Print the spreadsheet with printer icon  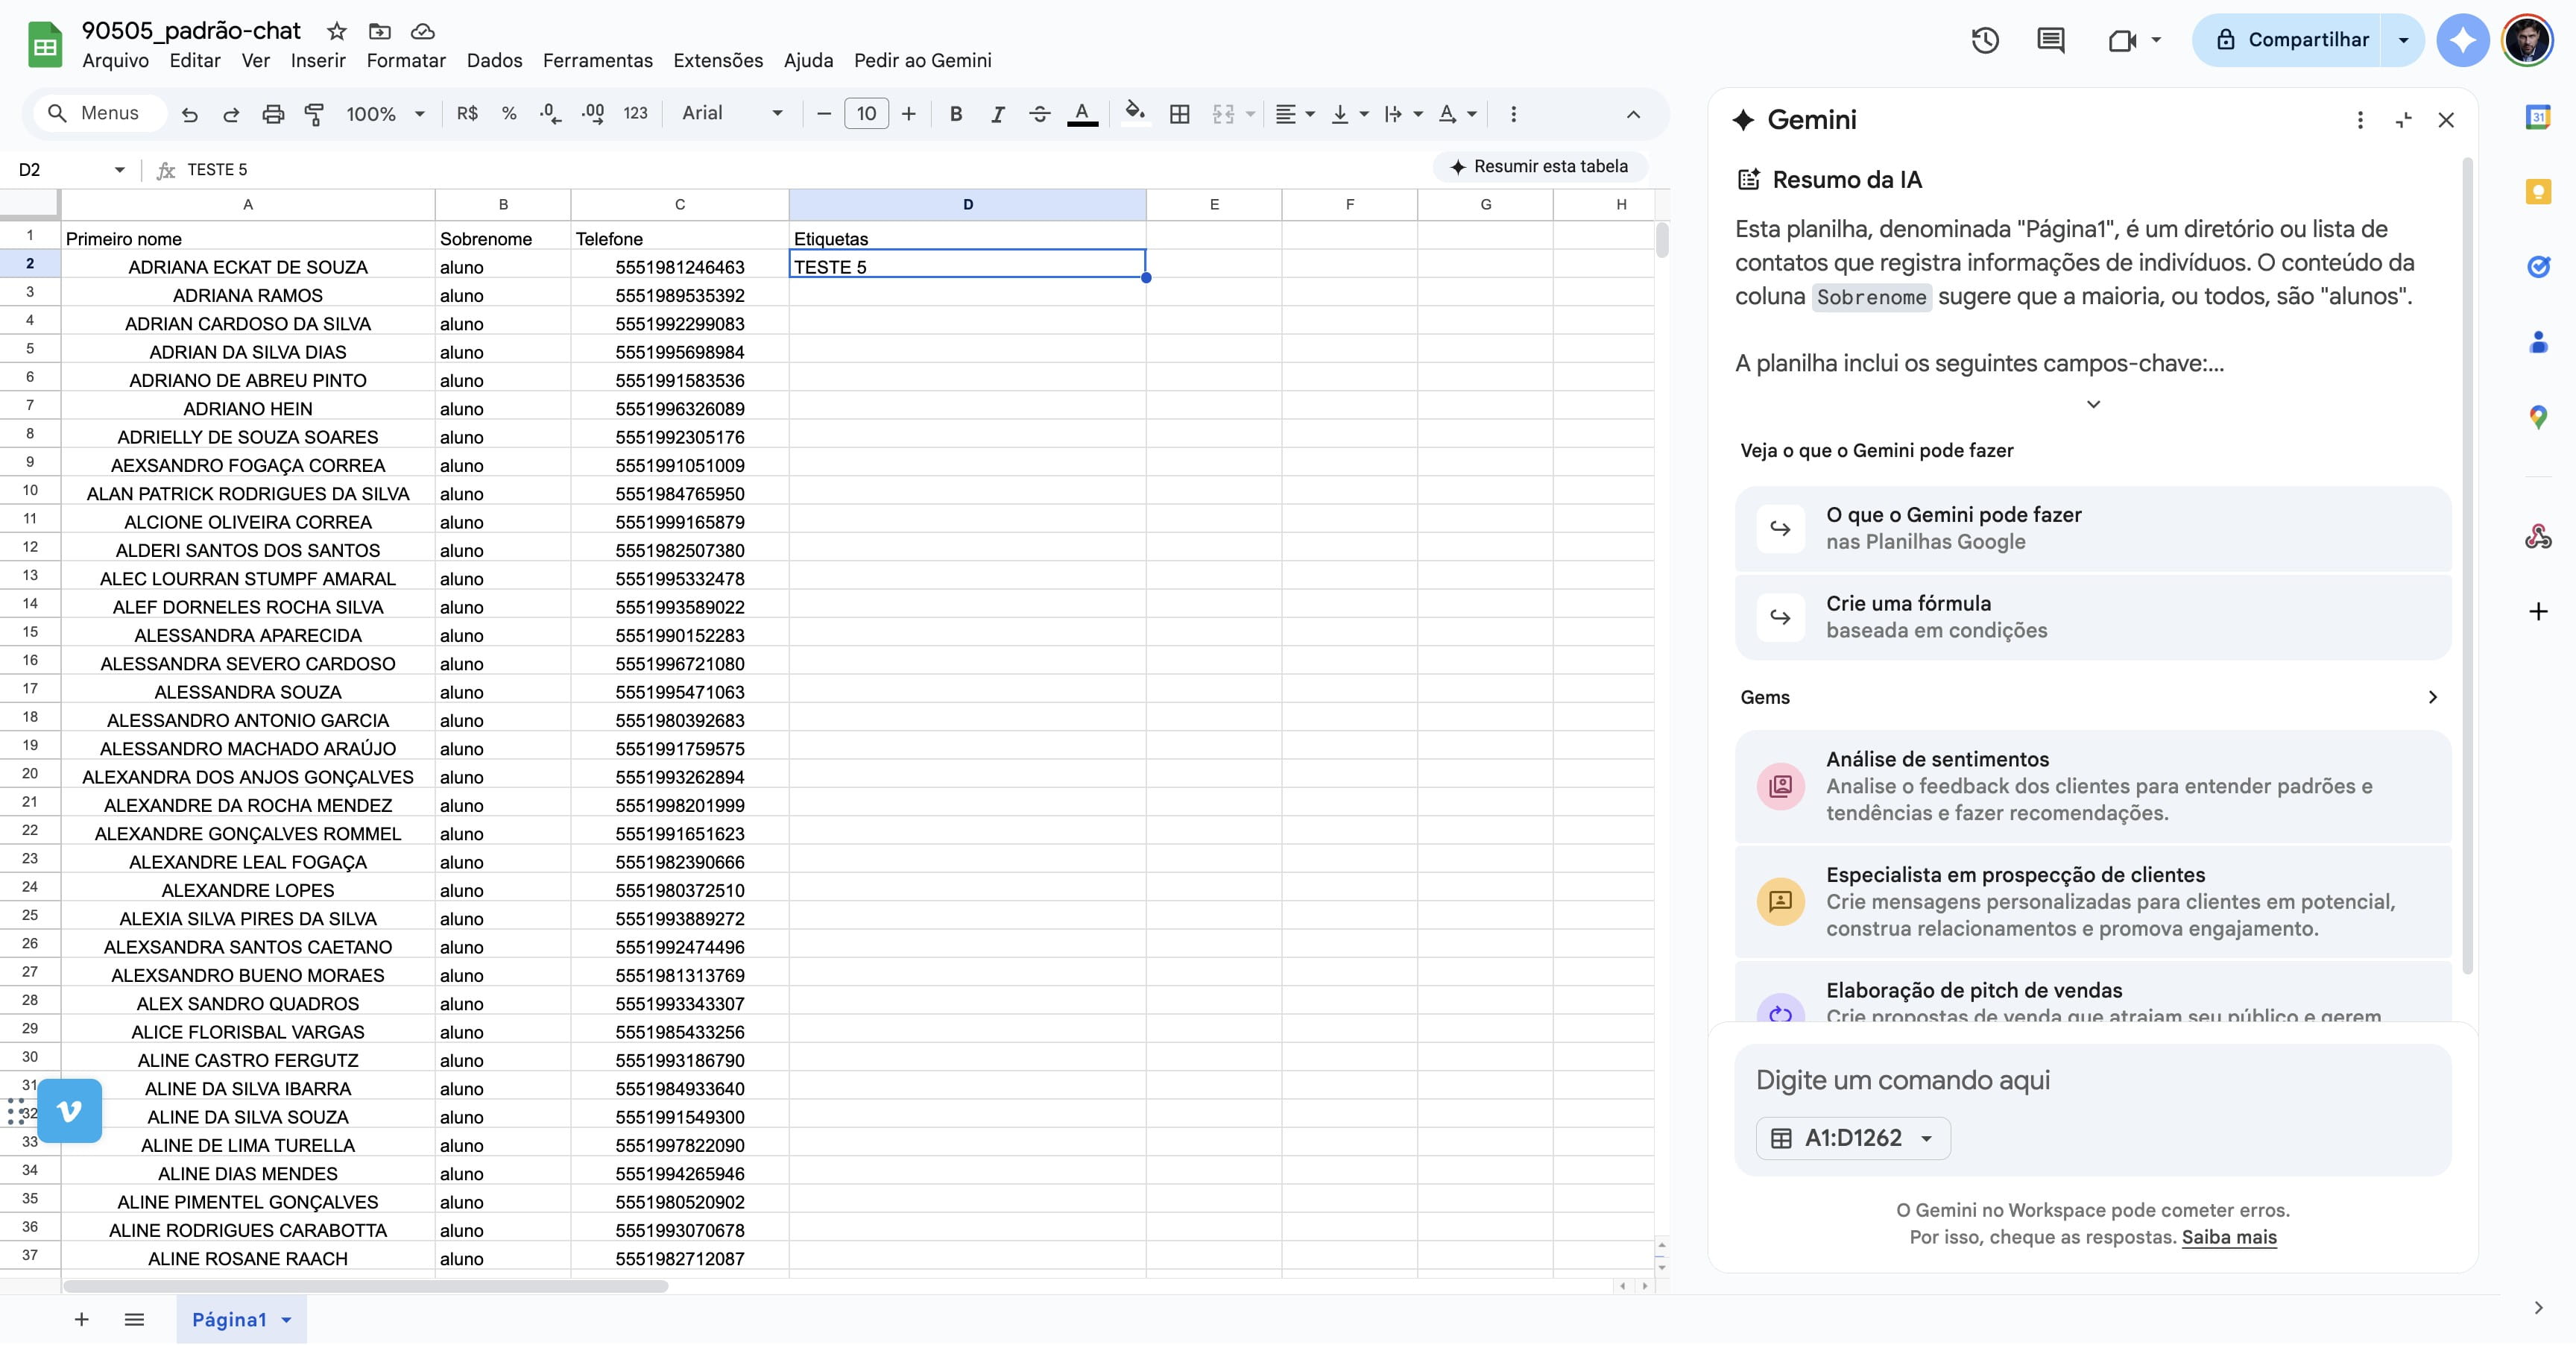click(272, 114)
